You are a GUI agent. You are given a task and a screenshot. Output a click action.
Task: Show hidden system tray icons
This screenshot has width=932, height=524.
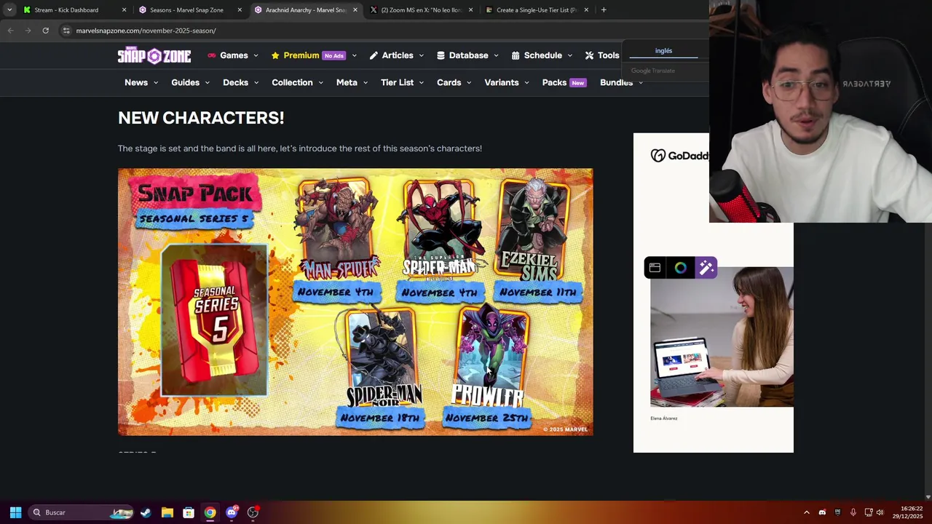[x=806, y=512]
